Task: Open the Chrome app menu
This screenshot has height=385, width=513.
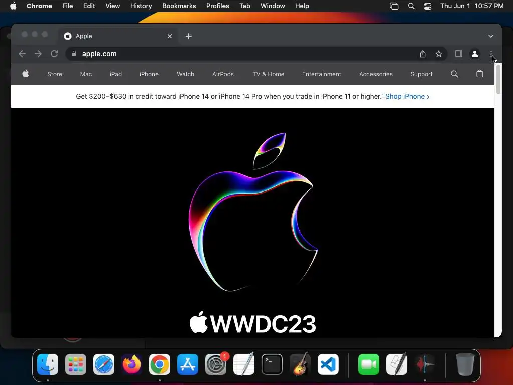Action: click(x=39, y=6)
